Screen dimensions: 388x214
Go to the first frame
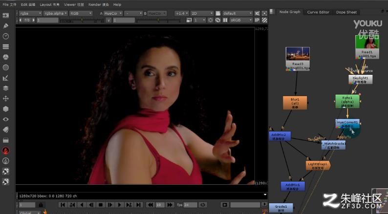click(63, 205)
